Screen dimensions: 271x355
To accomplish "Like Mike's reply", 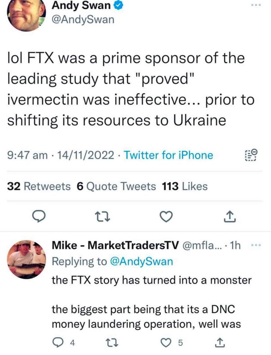I will tap(167, 343).
